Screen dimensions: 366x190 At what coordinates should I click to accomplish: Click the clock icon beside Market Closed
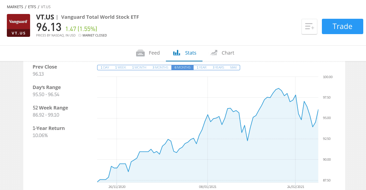pos(80,35)
